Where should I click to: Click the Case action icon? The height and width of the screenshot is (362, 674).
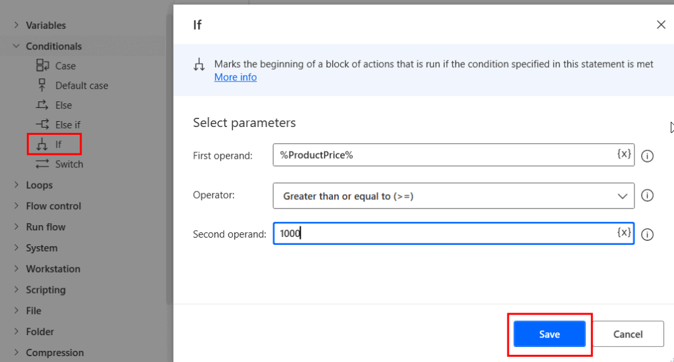point(42,65)
